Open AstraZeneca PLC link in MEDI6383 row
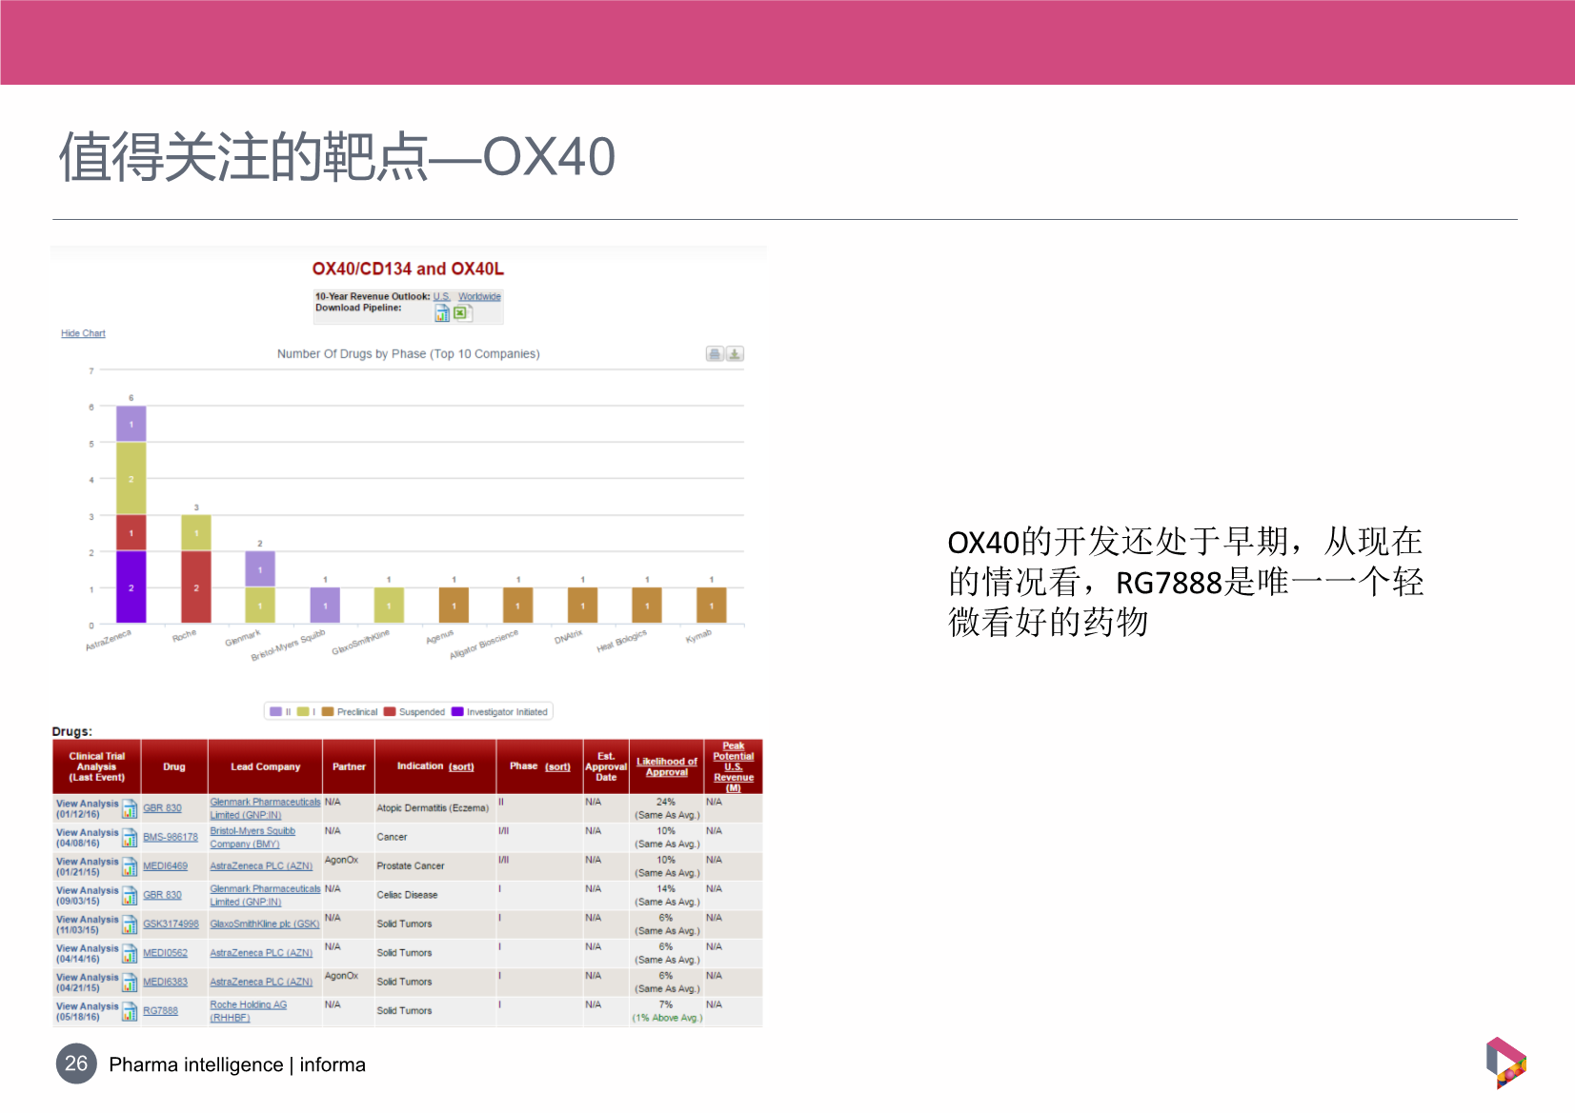1575x1113 pixels. tap(261, 983)
